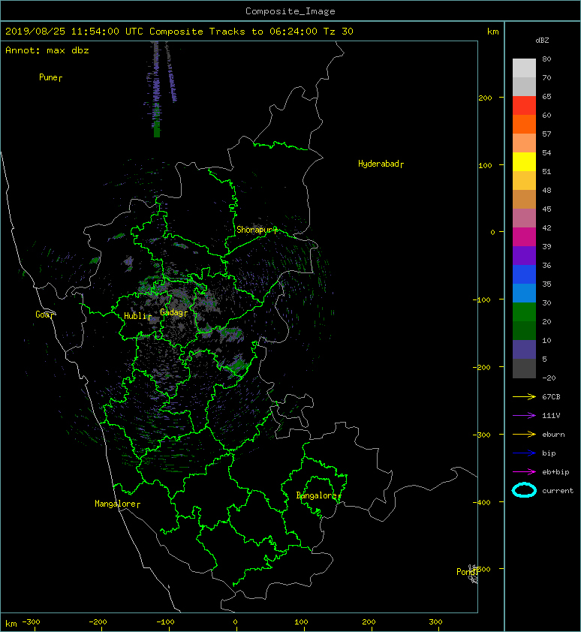Select the Gadag city label
Screen dimensions: 581x632
[x=174, y=312]
